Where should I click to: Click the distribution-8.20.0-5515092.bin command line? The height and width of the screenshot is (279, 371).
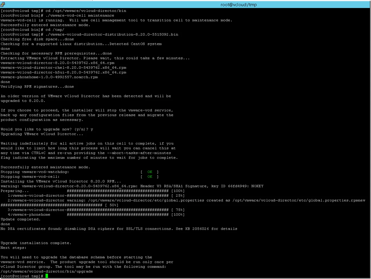[89, 34]
